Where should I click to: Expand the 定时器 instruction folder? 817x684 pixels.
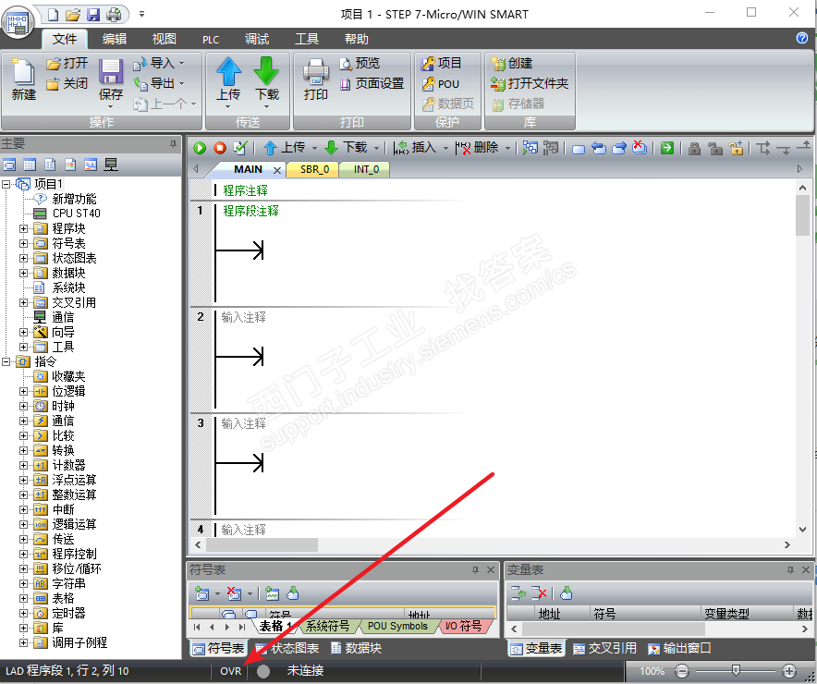tap(23, 613)
